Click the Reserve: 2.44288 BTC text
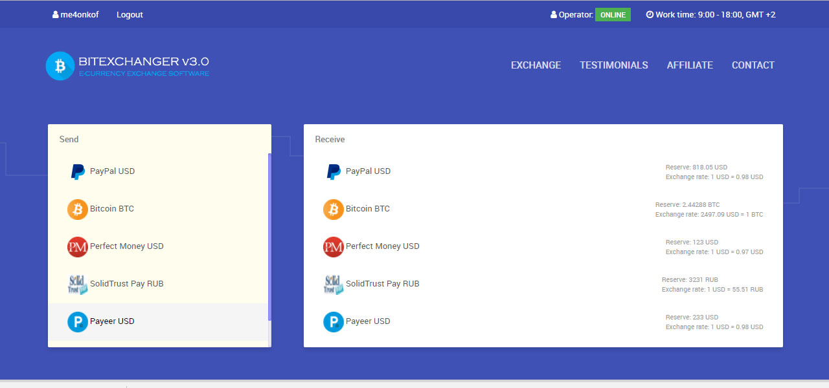 [687, 205]
